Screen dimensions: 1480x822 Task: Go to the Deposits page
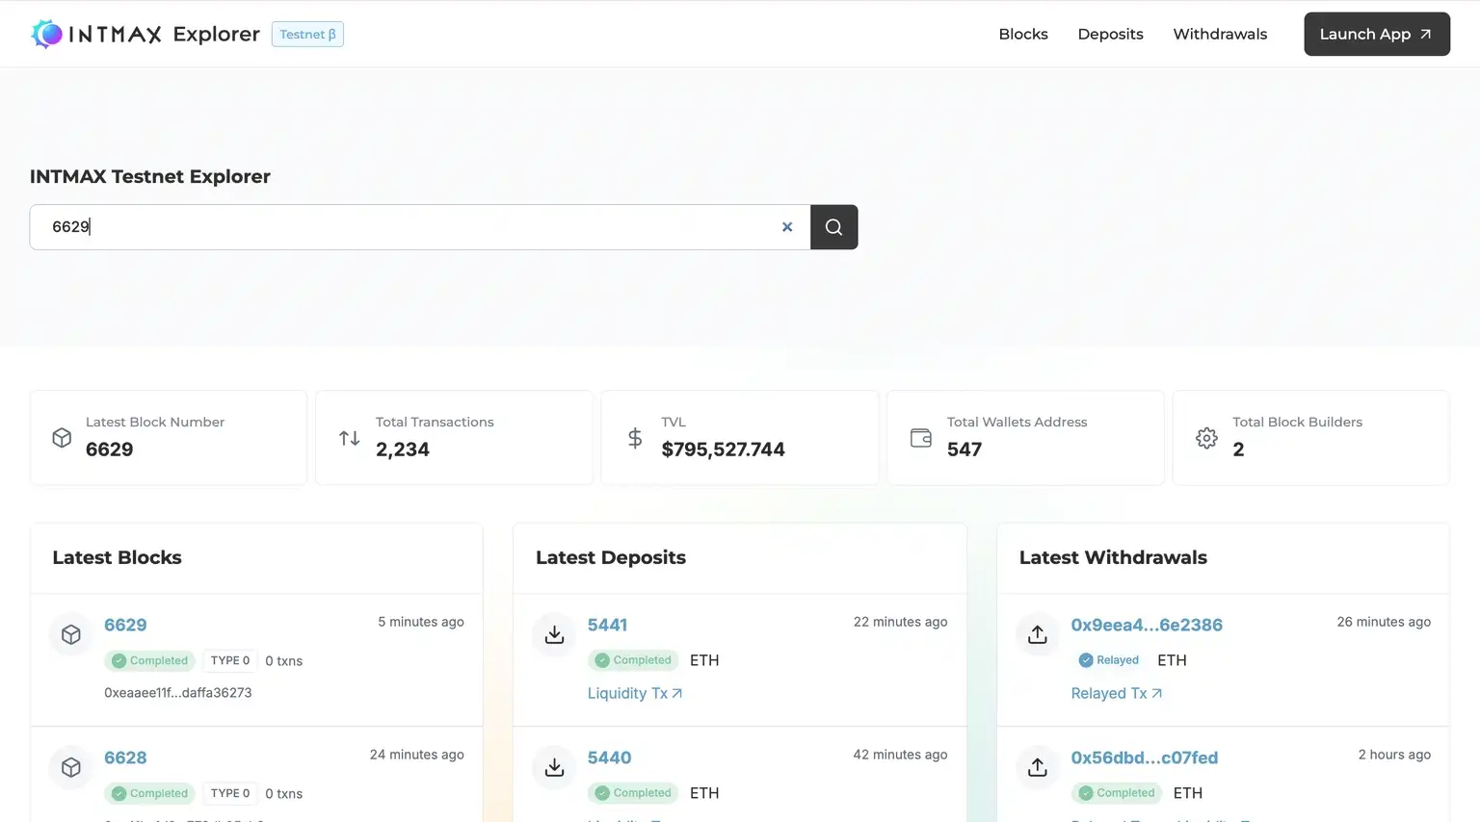[x=1110, y=34]
